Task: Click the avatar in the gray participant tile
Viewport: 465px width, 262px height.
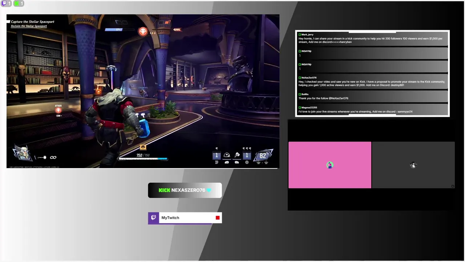Action: coord(413,165)
